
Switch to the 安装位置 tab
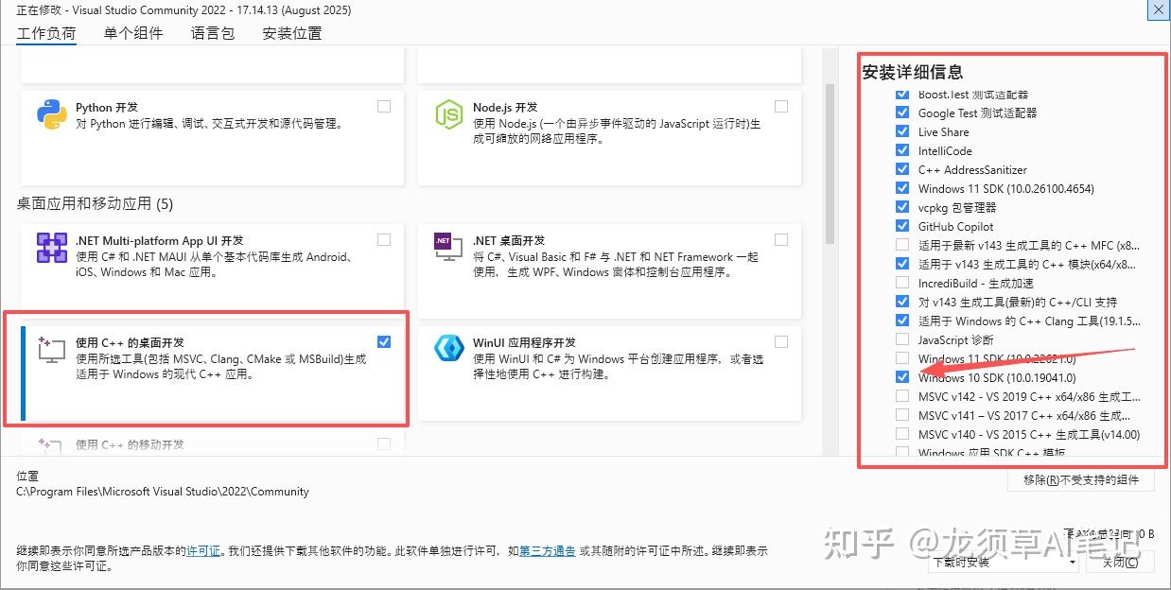click(290, 32)
